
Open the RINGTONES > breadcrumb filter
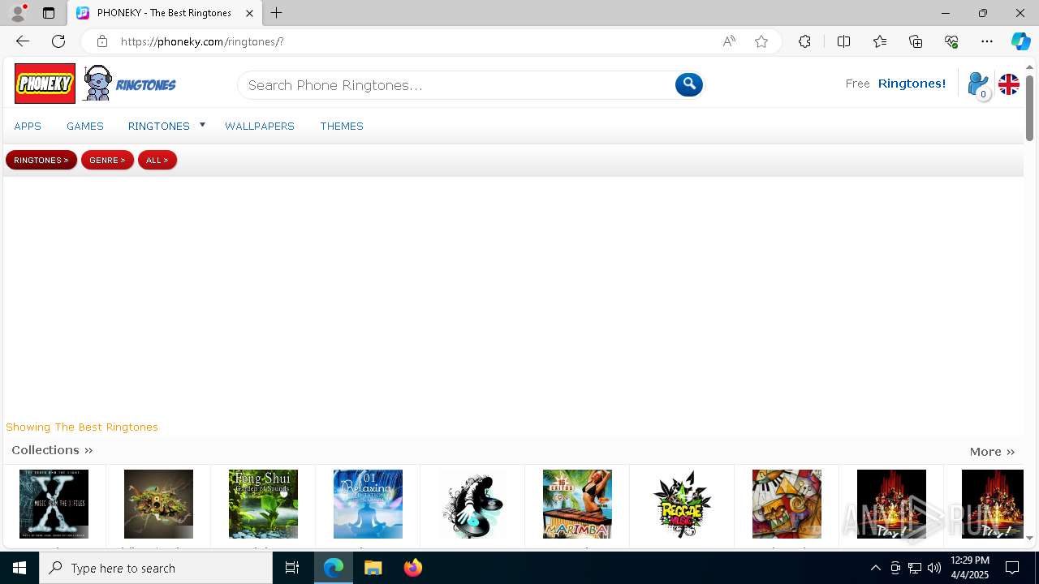(x=41, y=160)
